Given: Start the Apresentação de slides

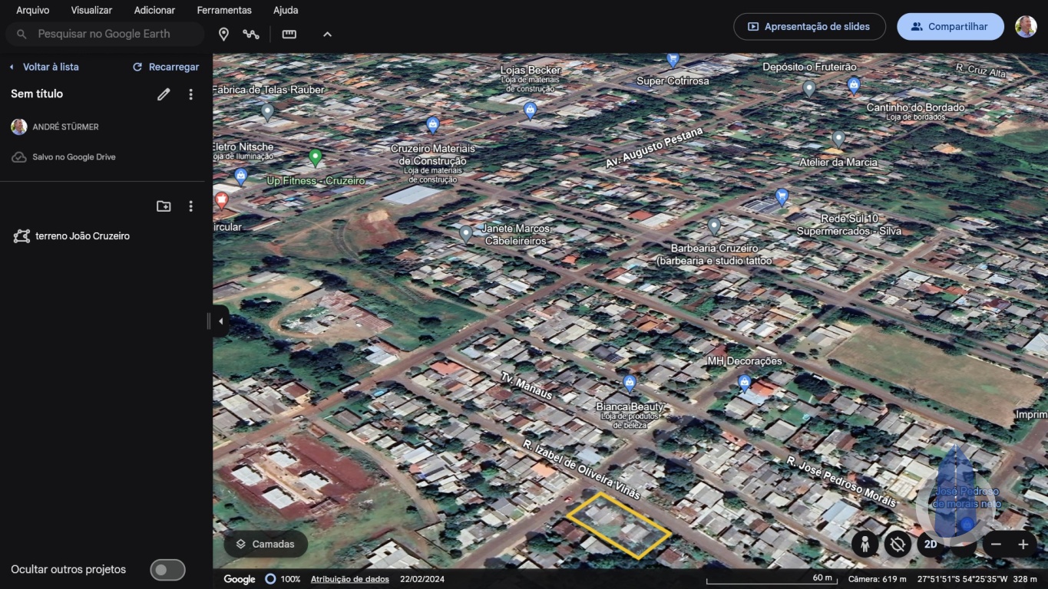Looking at the screenshot, I should click(x=809, y=26).
